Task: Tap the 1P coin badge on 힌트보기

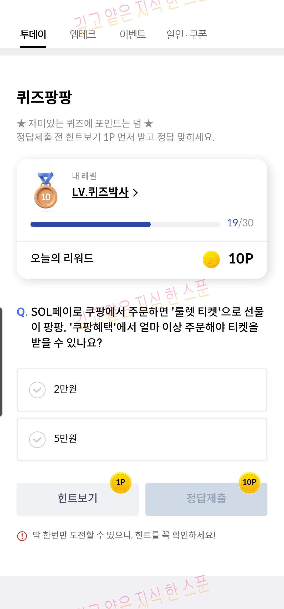Action: click(121, 483)
